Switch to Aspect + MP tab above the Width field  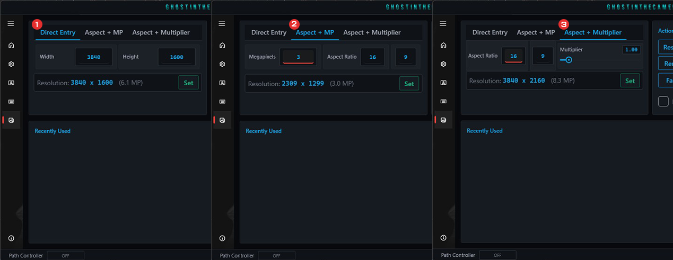coord(104,32)
